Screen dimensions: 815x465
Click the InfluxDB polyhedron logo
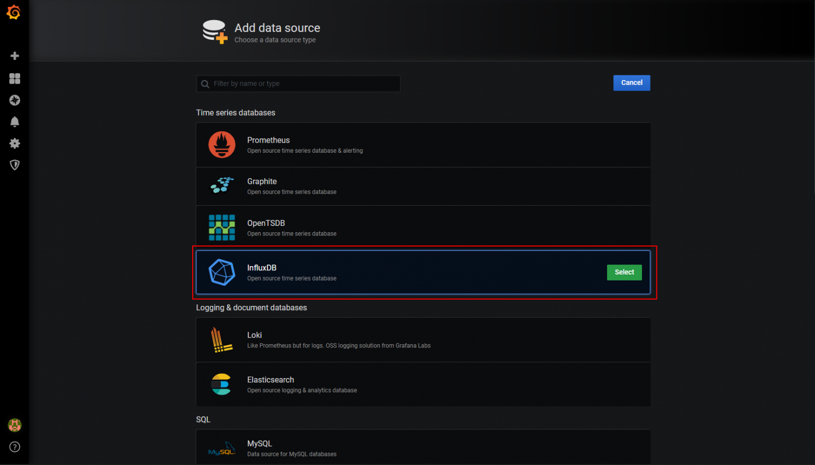(222, 273)
